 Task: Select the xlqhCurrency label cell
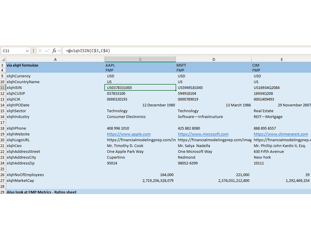(55, 76)
